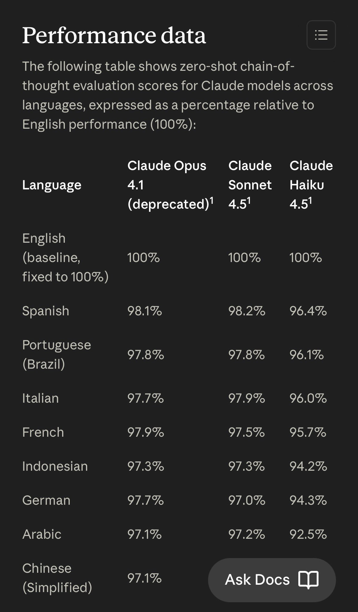Open footnote 1 next to Claude Sonnet 4.5
The image size is (358, 612).
click(249, 201)
